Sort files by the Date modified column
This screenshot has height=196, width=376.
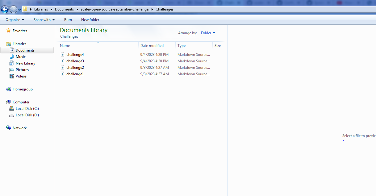pyautogui.click(x=152, y=45)
